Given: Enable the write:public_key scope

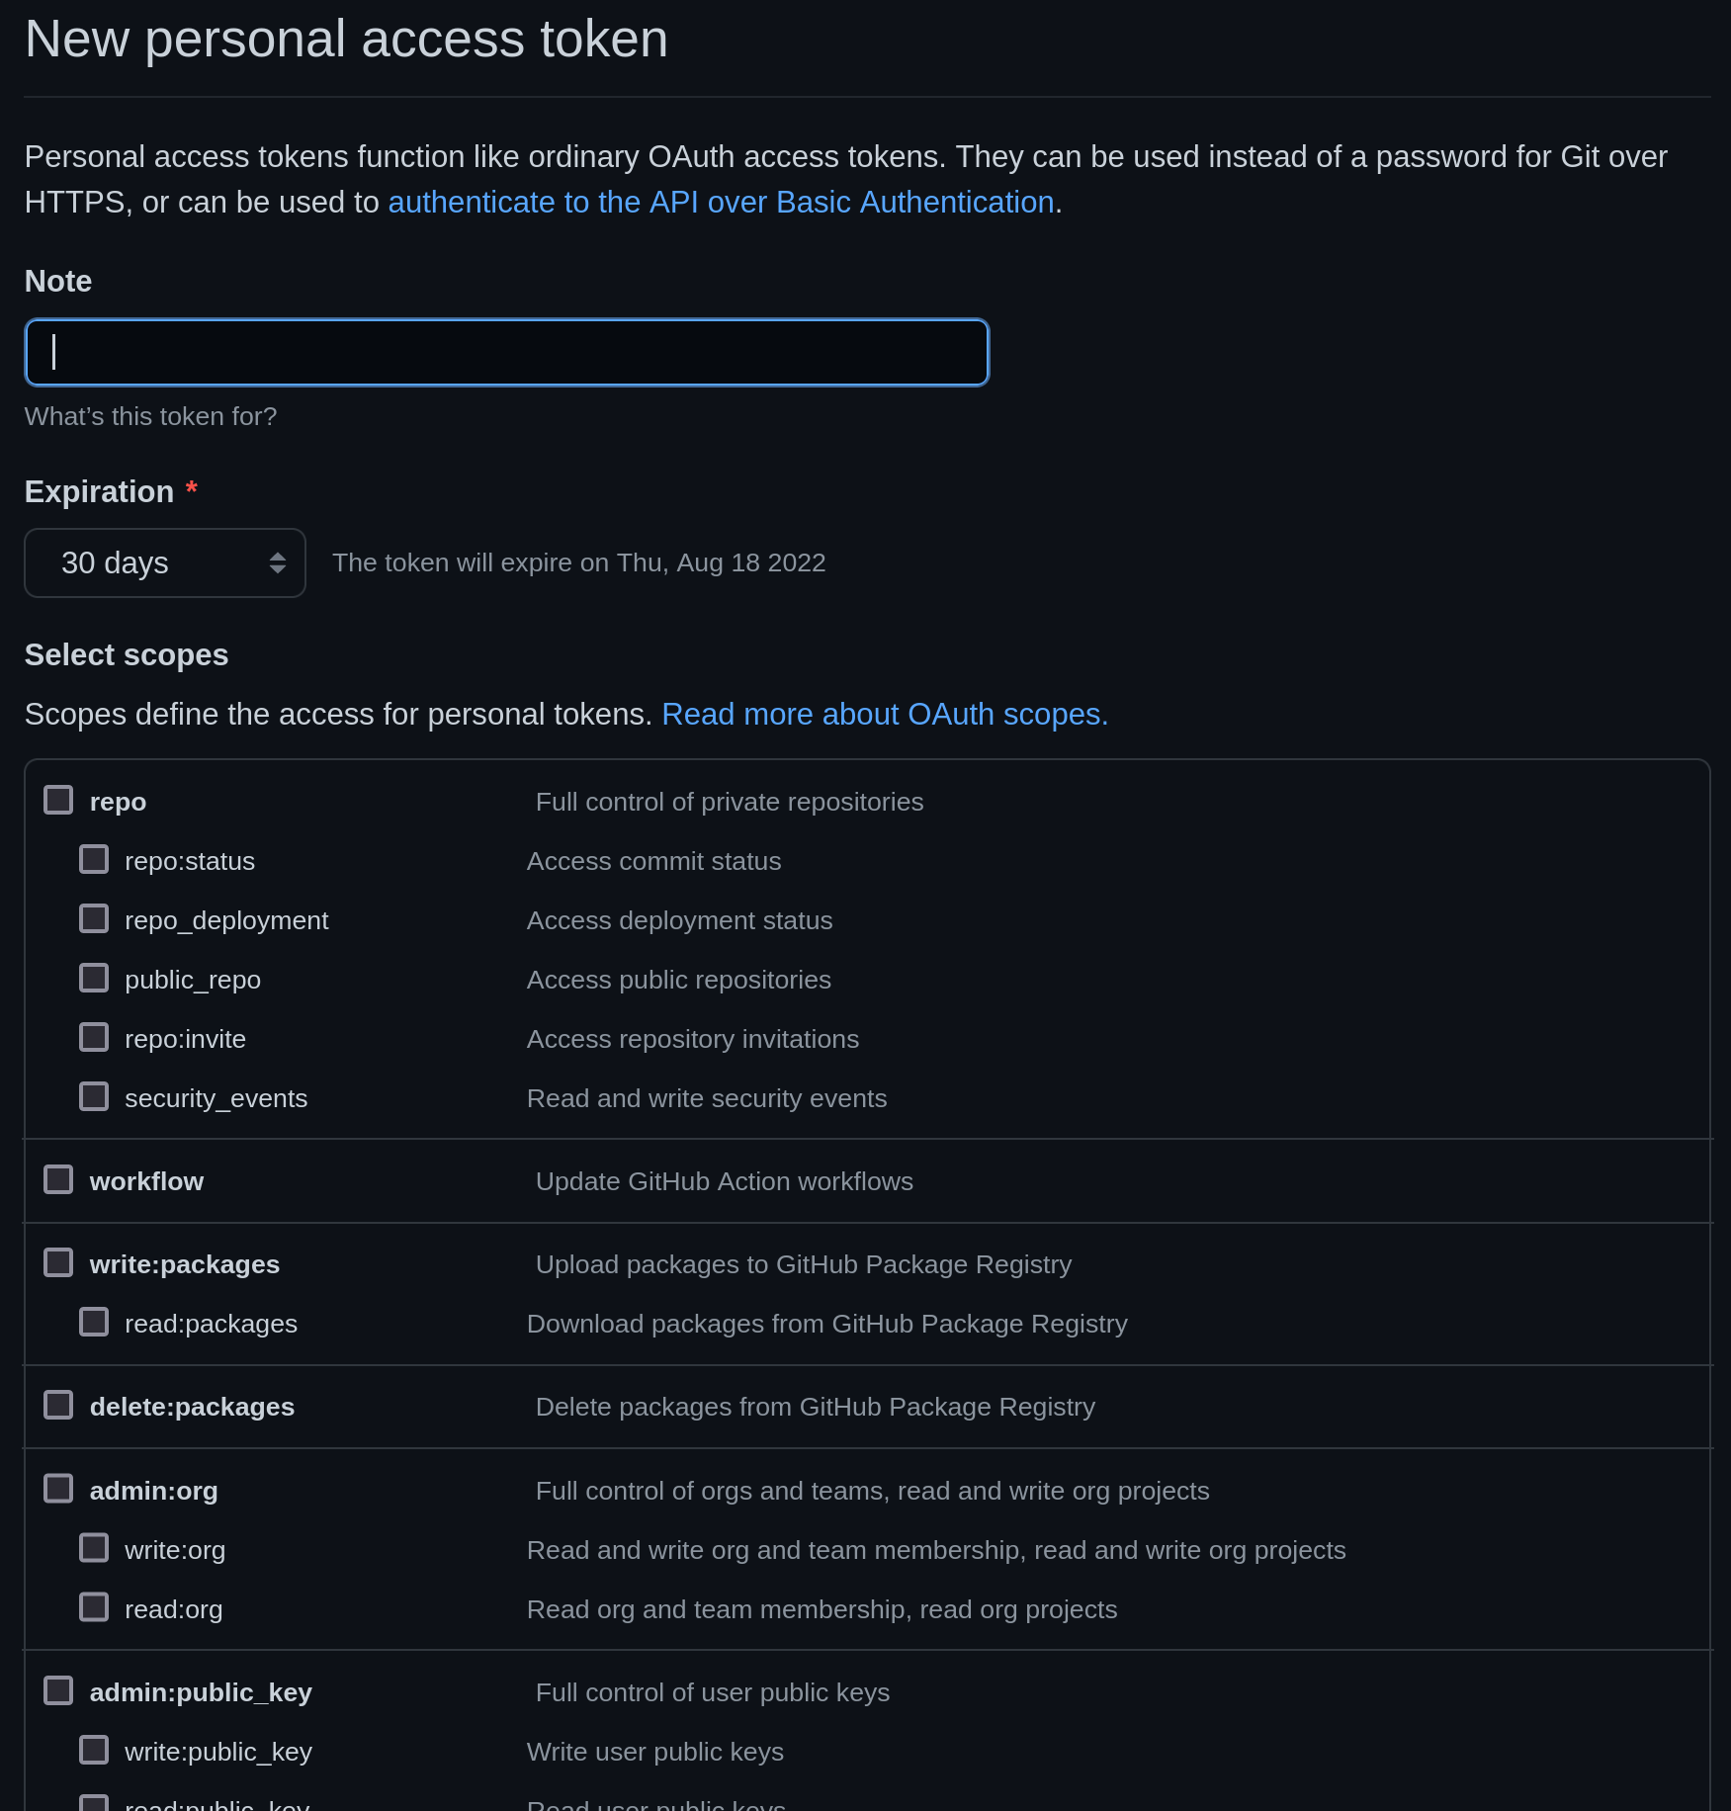Looking at the screenshot, I should [94, 1749].
